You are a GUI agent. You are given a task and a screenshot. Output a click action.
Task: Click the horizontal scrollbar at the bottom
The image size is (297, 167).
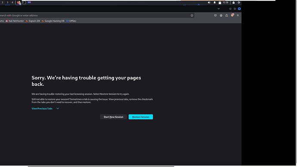(x=101, y=167)
